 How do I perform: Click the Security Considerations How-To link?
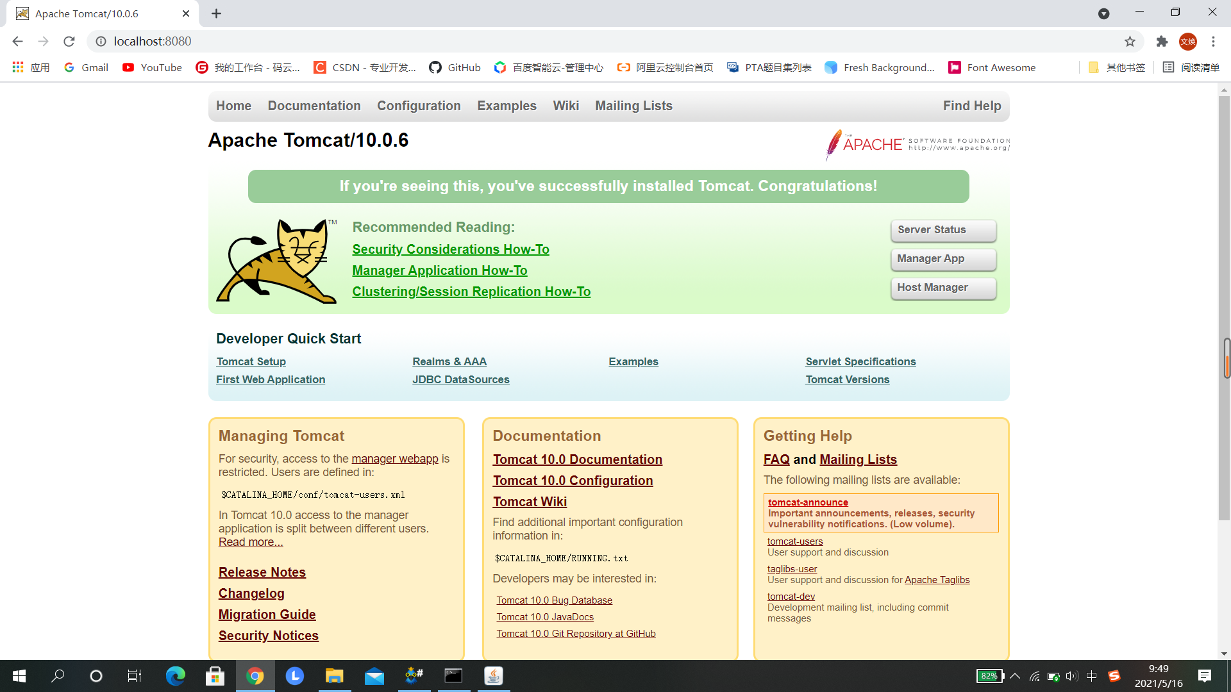click(451, 249)
